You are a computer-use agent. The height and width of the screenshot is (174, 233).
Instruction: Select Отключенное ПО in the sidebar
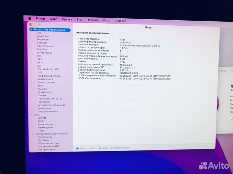49,147
